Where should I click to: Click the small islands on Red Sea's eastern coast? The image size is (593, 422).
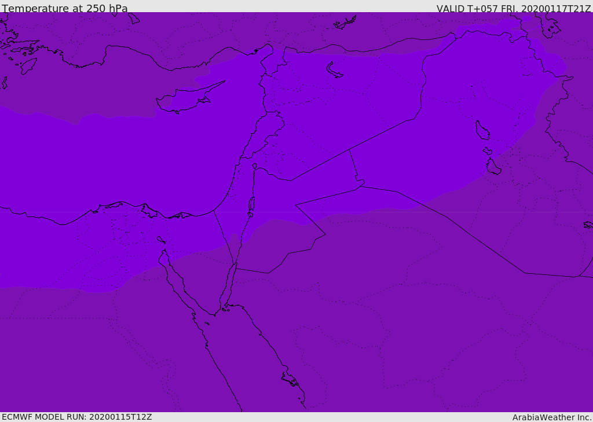(x=290, y=380)
